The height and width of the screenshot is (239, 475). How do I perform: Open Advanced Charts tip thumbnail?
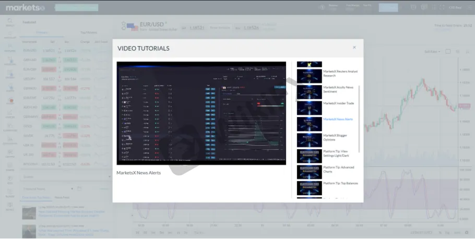(x=310, y=172)
